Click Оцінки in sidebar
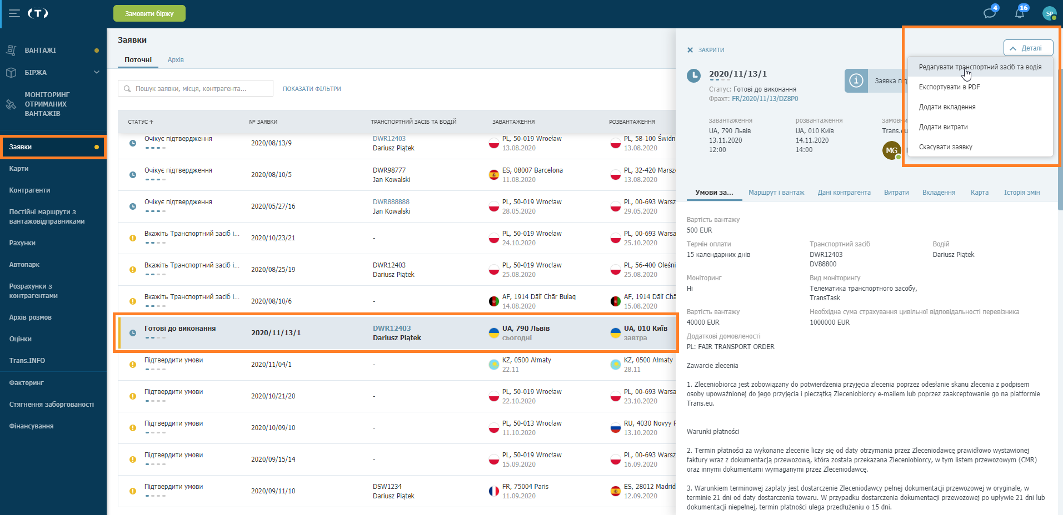This screenshot has height=515, width=1063. (x=20, y=339)
